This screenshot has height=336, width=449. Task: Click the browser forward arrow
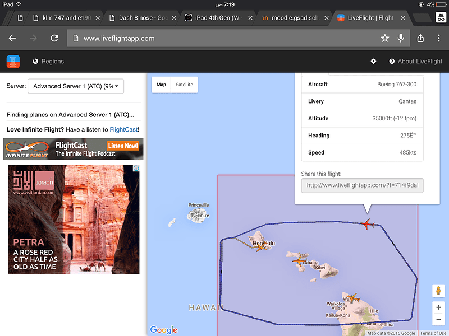(33, 38)
